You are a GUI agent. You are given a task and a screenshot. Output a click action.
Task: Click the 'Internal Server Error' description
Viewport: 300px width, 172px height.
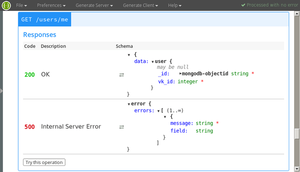pos(71,126)
